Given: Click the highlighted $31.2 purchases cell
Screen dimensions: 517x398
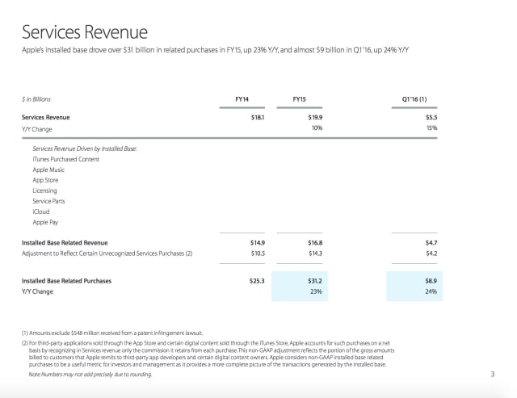Looking at the screenshot, I should 305,280.
